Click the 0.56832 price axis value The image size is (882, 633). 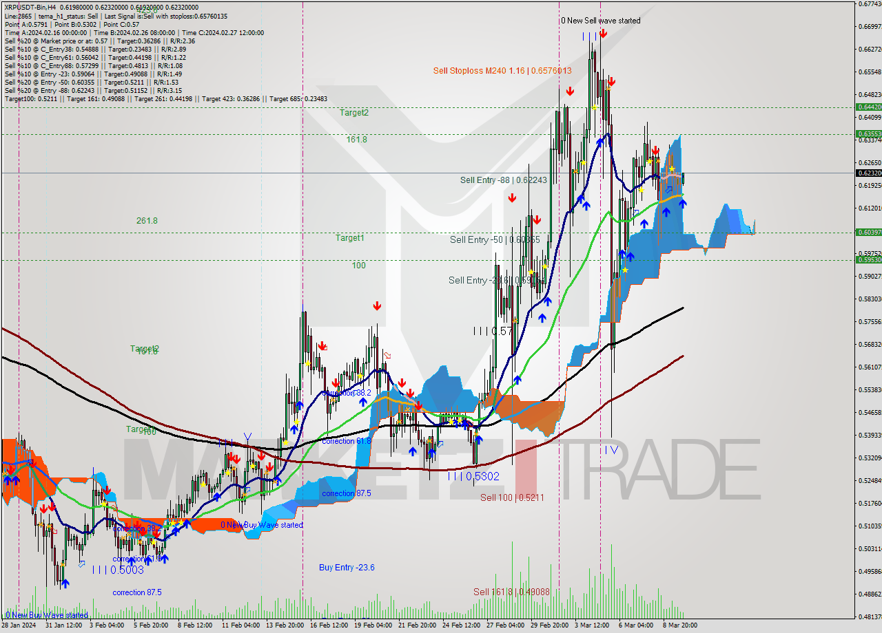pyautogui.click(x=870, y=345)
